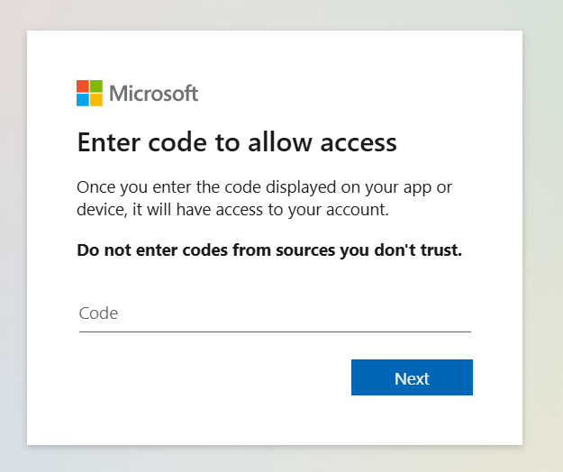The height and width of the screenshot is (472, 563).
Task: Click the Microsoft four-square logo
Action: pos(89,94)
